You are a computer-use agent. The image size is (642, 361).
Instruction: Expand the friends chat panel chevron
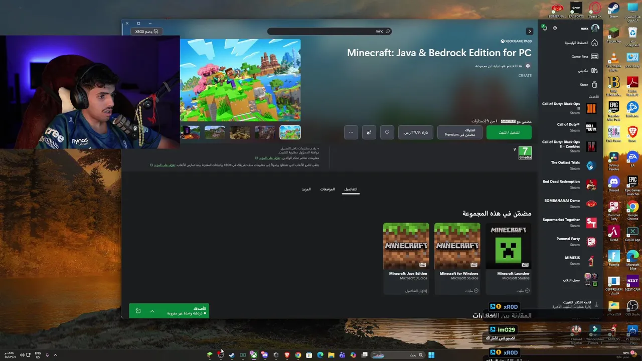[x=152, y=311]
